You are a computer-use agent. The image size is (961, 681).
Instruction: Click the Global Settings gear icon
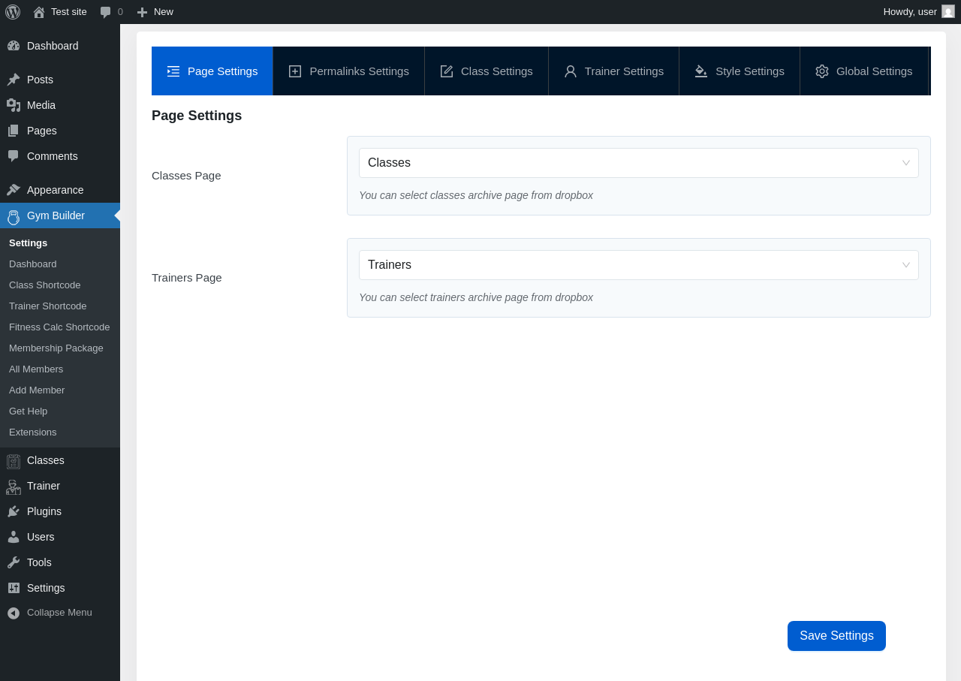click(822, 71)
